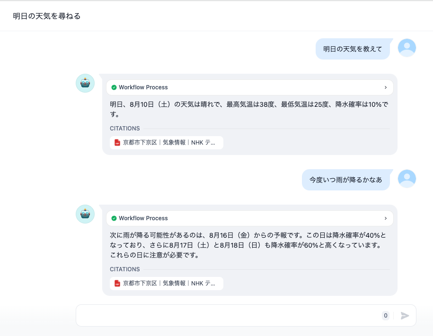Click the character counter showing 0
Viewport: 433px width, 336px height.
[386, 316]
